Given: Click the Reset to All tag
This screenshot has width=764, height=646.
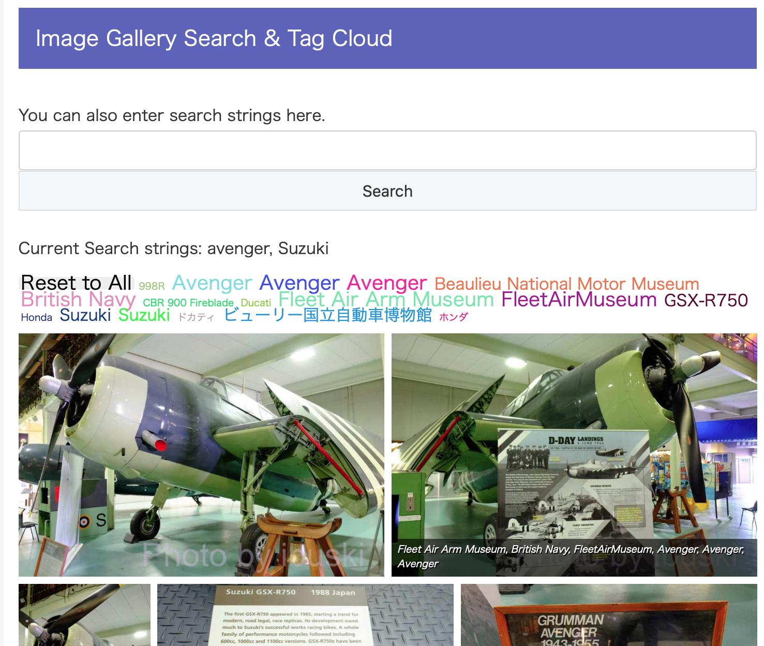Looking at the screenshot, I should 77,283.
